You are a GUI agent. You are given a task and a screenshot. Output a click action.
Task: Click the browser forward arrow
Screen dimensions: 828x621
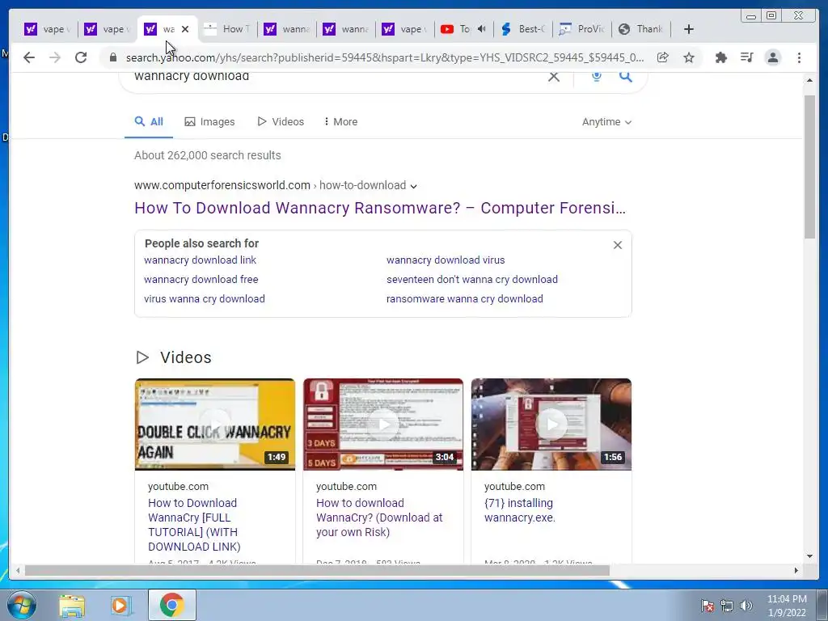click(55, 57)
